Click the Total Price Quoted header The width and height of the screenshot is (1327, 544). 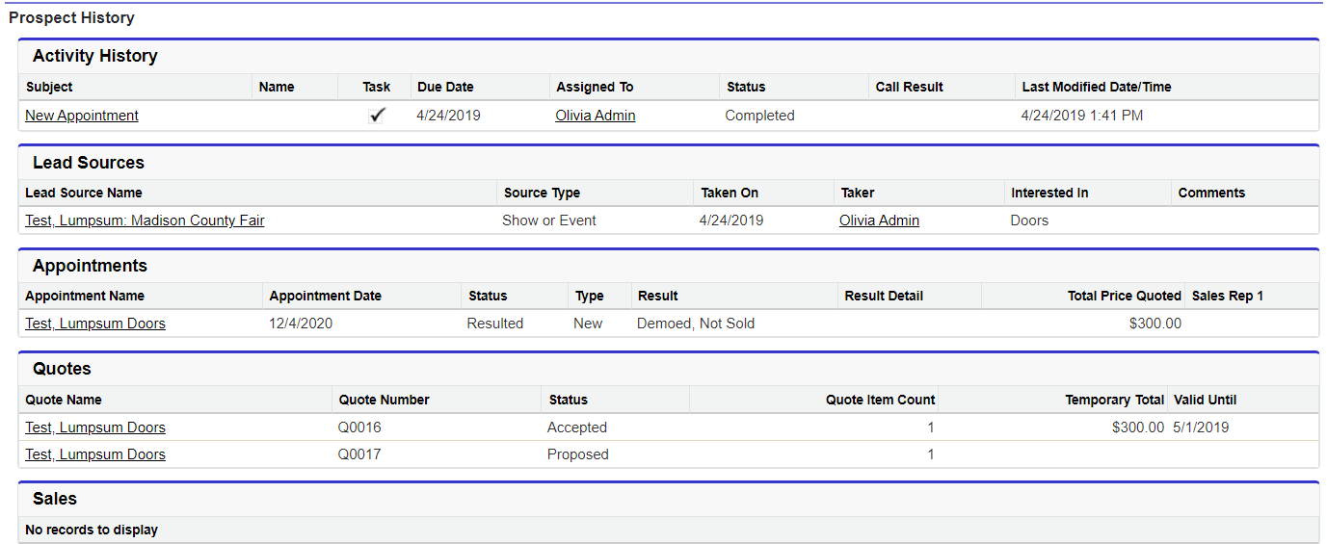[x=1124, y=296]
